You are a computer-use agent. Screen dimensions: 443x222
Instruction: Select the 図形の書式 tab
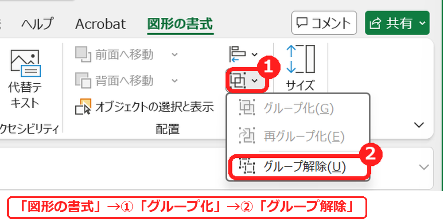[180, 24]
